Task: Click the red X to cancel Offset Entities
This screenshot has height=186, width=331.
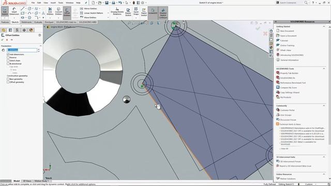Action: [7, 40]
